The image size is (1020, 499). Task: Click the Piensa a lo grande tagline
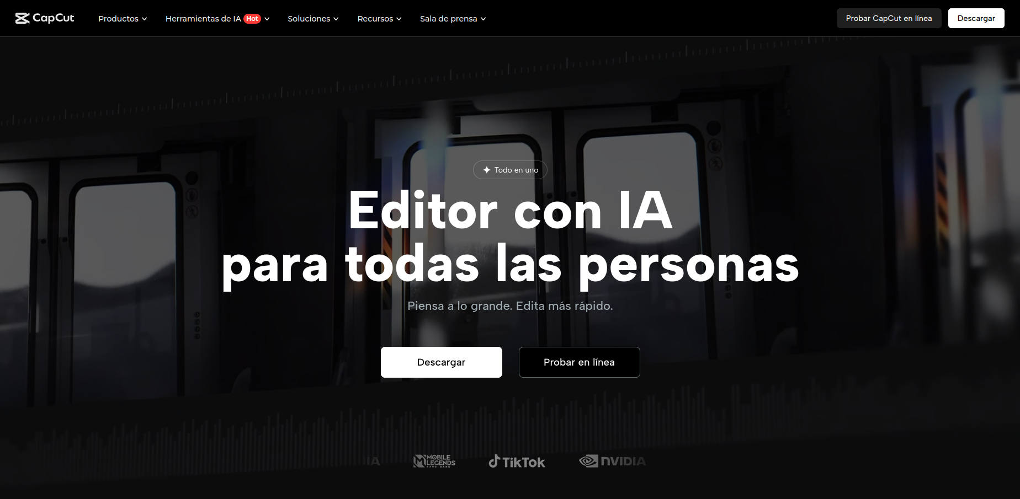pyautogui.click(x=510, y=306)
